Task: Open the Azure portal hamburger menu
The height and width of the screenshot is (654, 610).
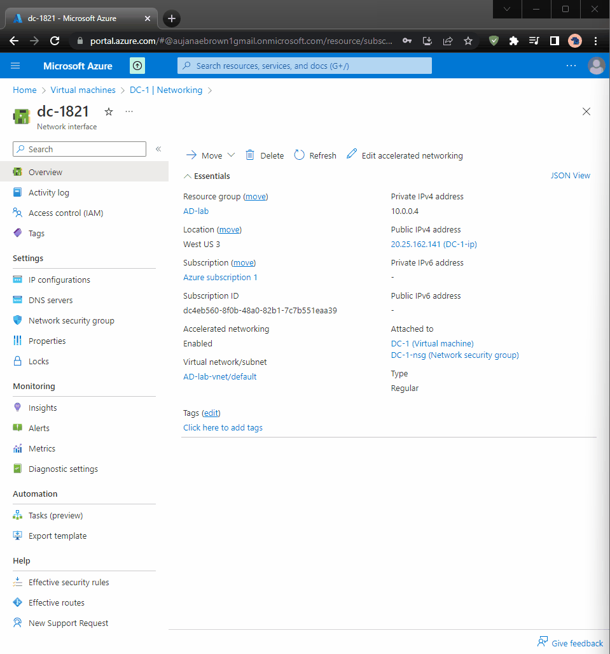Action: point(15,66)
